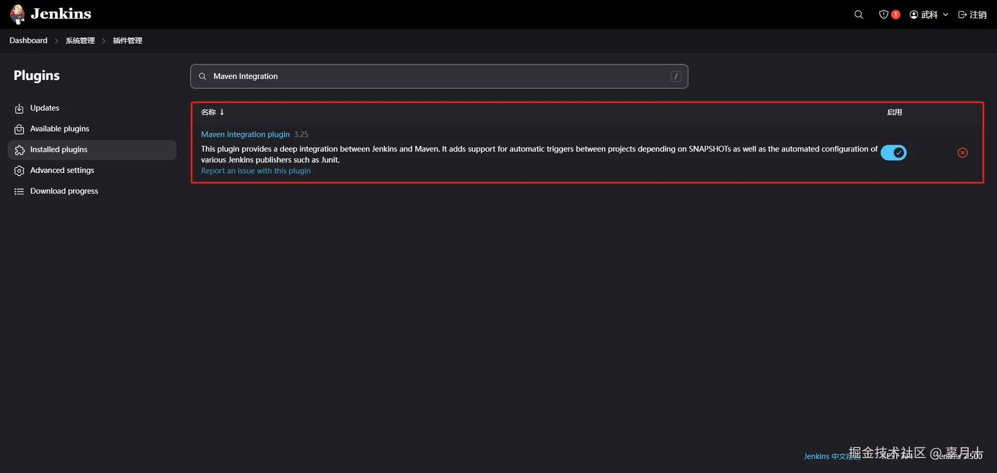Image resolution: width=997 pixels, height=473 pixels.
Task: Uninstall Maven Integration plugin via red X
Action: (963, 153)
